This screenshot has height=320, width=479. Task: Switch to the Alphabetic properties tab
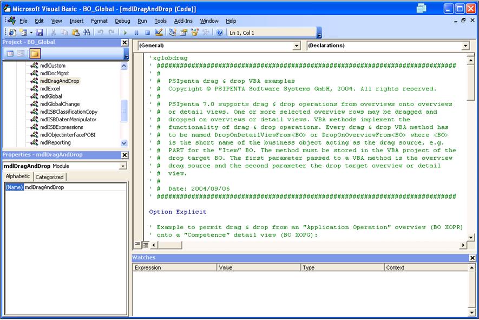click(x=18, y=177)
